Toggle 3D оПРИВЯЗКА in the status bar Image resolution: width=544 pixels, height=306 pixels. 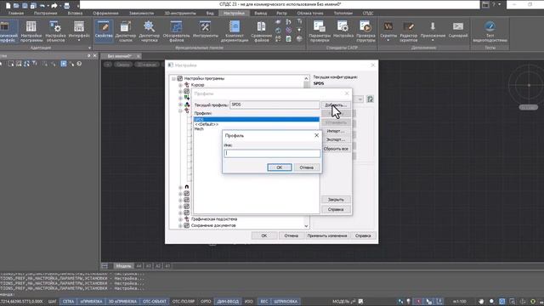tap(122, 301)
